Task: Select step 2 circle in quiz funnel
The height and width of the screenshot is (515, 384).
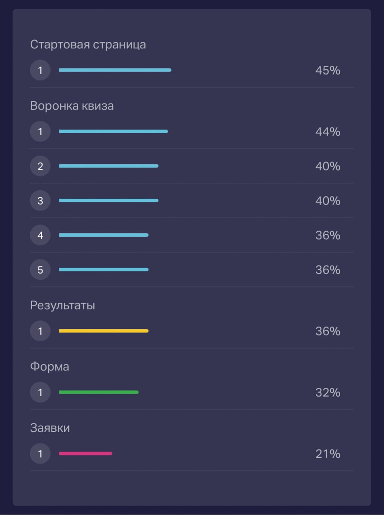Action: 40,166
